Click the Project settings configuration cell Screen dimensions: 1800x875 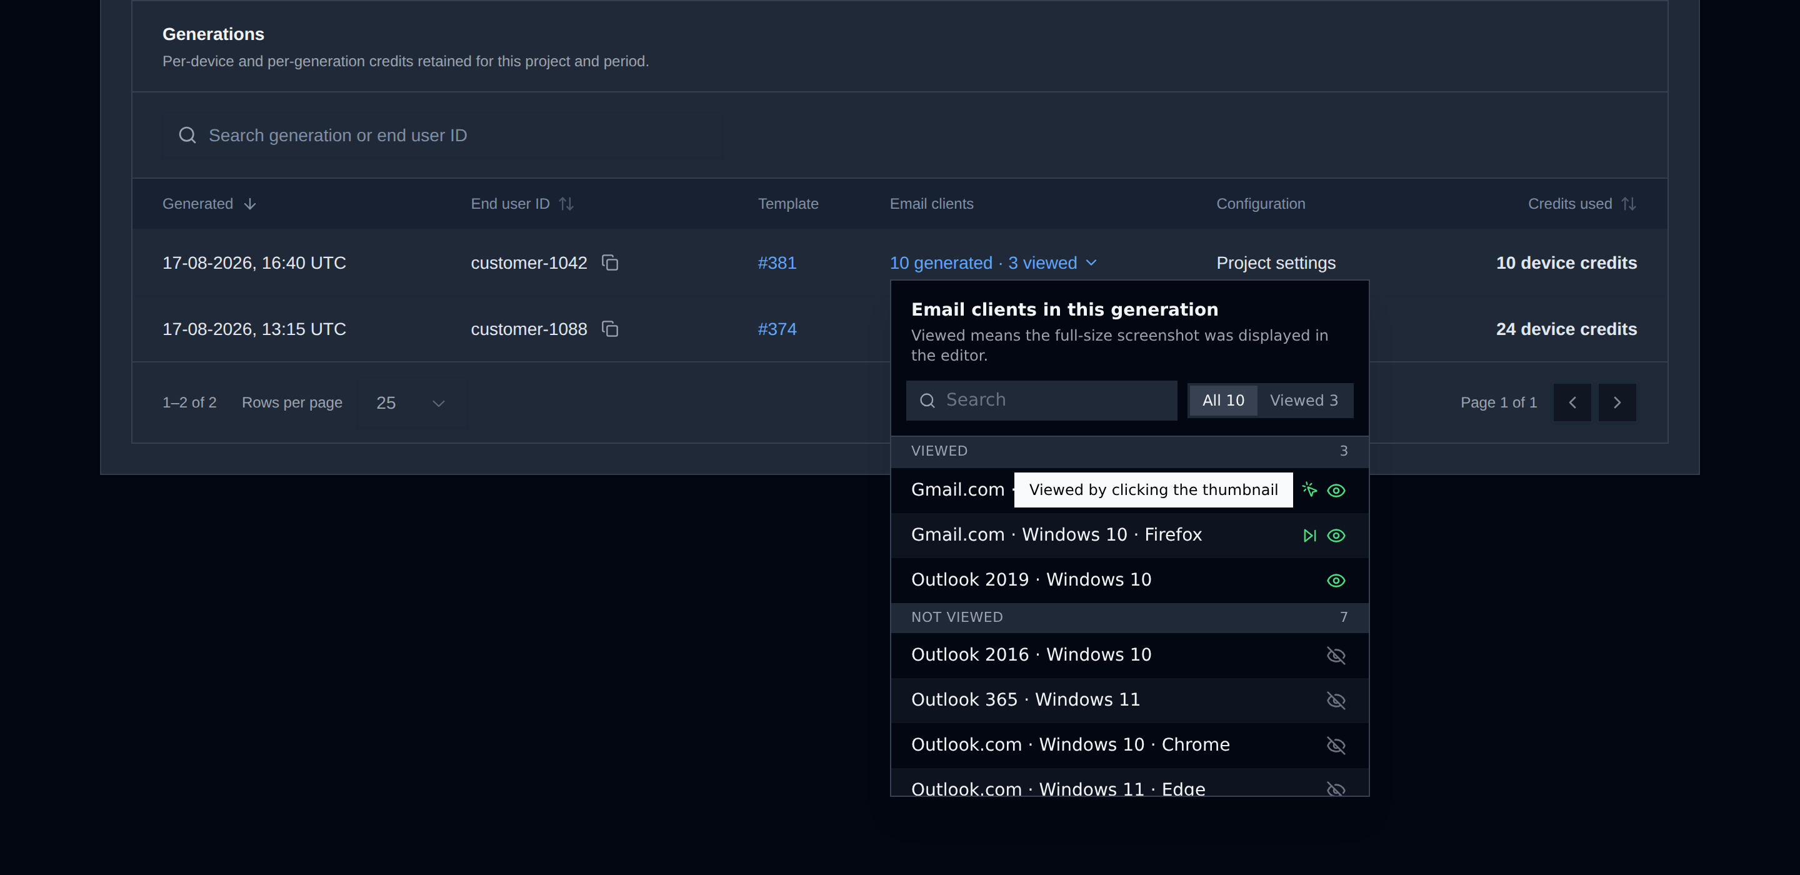coord(1276,262)
